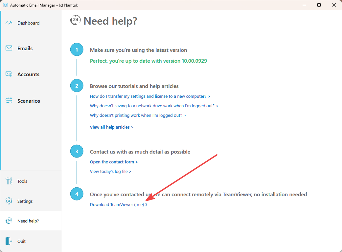342x252 pixels.
Task: Select the Need help? sidebar label
Action: tap(28, 221)
